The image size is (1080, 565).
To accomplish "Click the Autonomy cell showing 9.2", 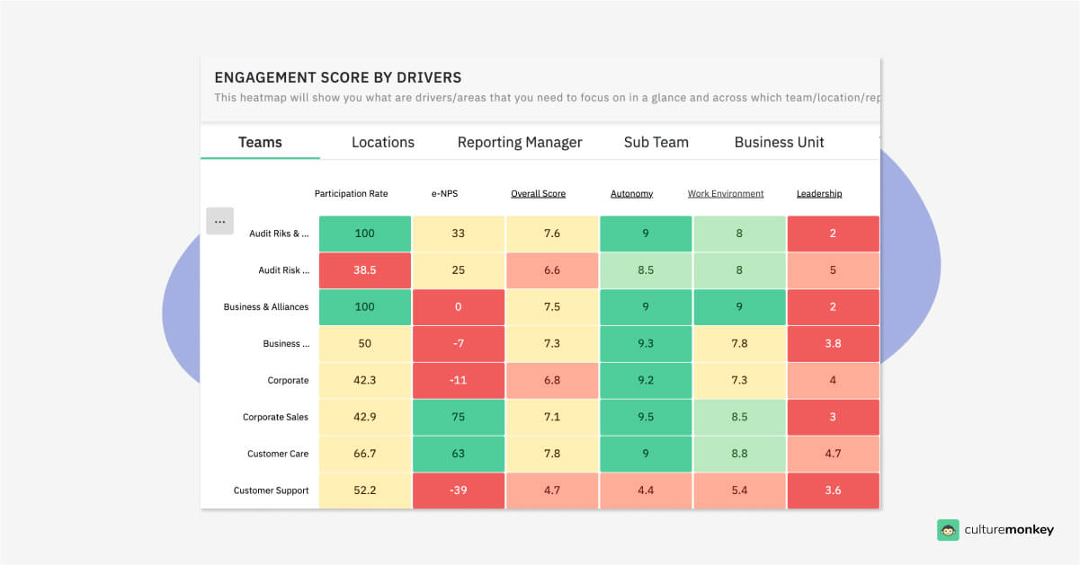I will pos(646,380).
